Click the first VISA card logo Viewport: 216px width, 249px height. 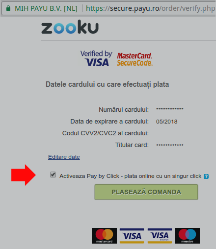point(132,236)
